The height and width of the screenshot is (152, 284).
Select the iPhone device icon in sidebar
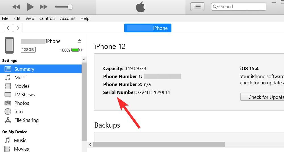coord(9,45)
